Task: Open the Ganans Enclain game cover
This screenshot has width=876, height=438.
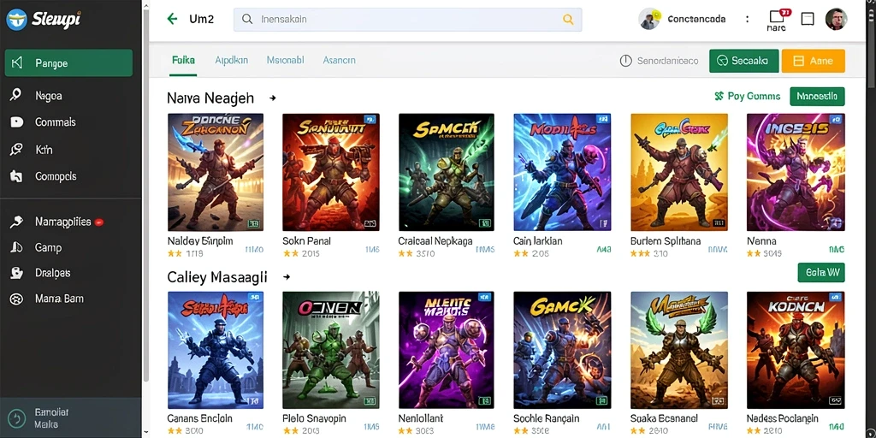Action: 216,350
